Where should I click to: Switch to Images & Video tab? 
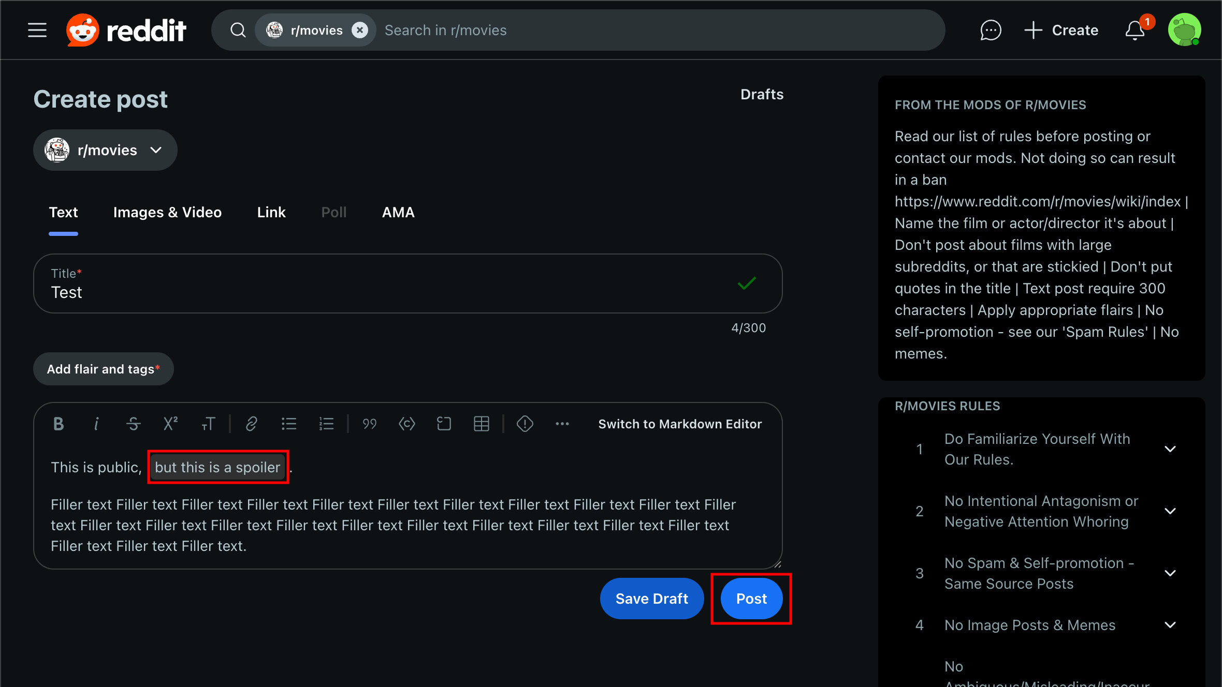(167, 212)
